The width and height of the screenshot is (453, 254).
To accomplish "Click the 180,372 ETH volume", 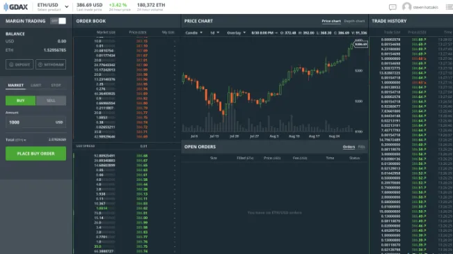I will point(151,5).
